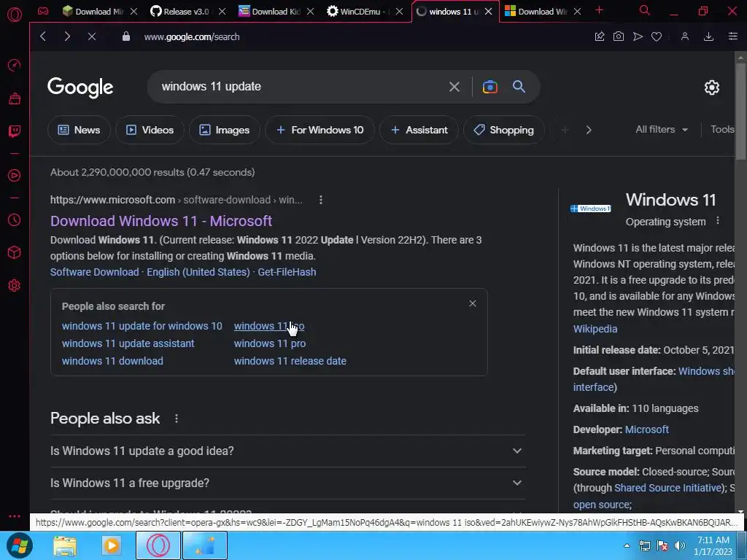Search by image with camera lens icon
This screenshot has width=747, height=560.
pos(489,87)
